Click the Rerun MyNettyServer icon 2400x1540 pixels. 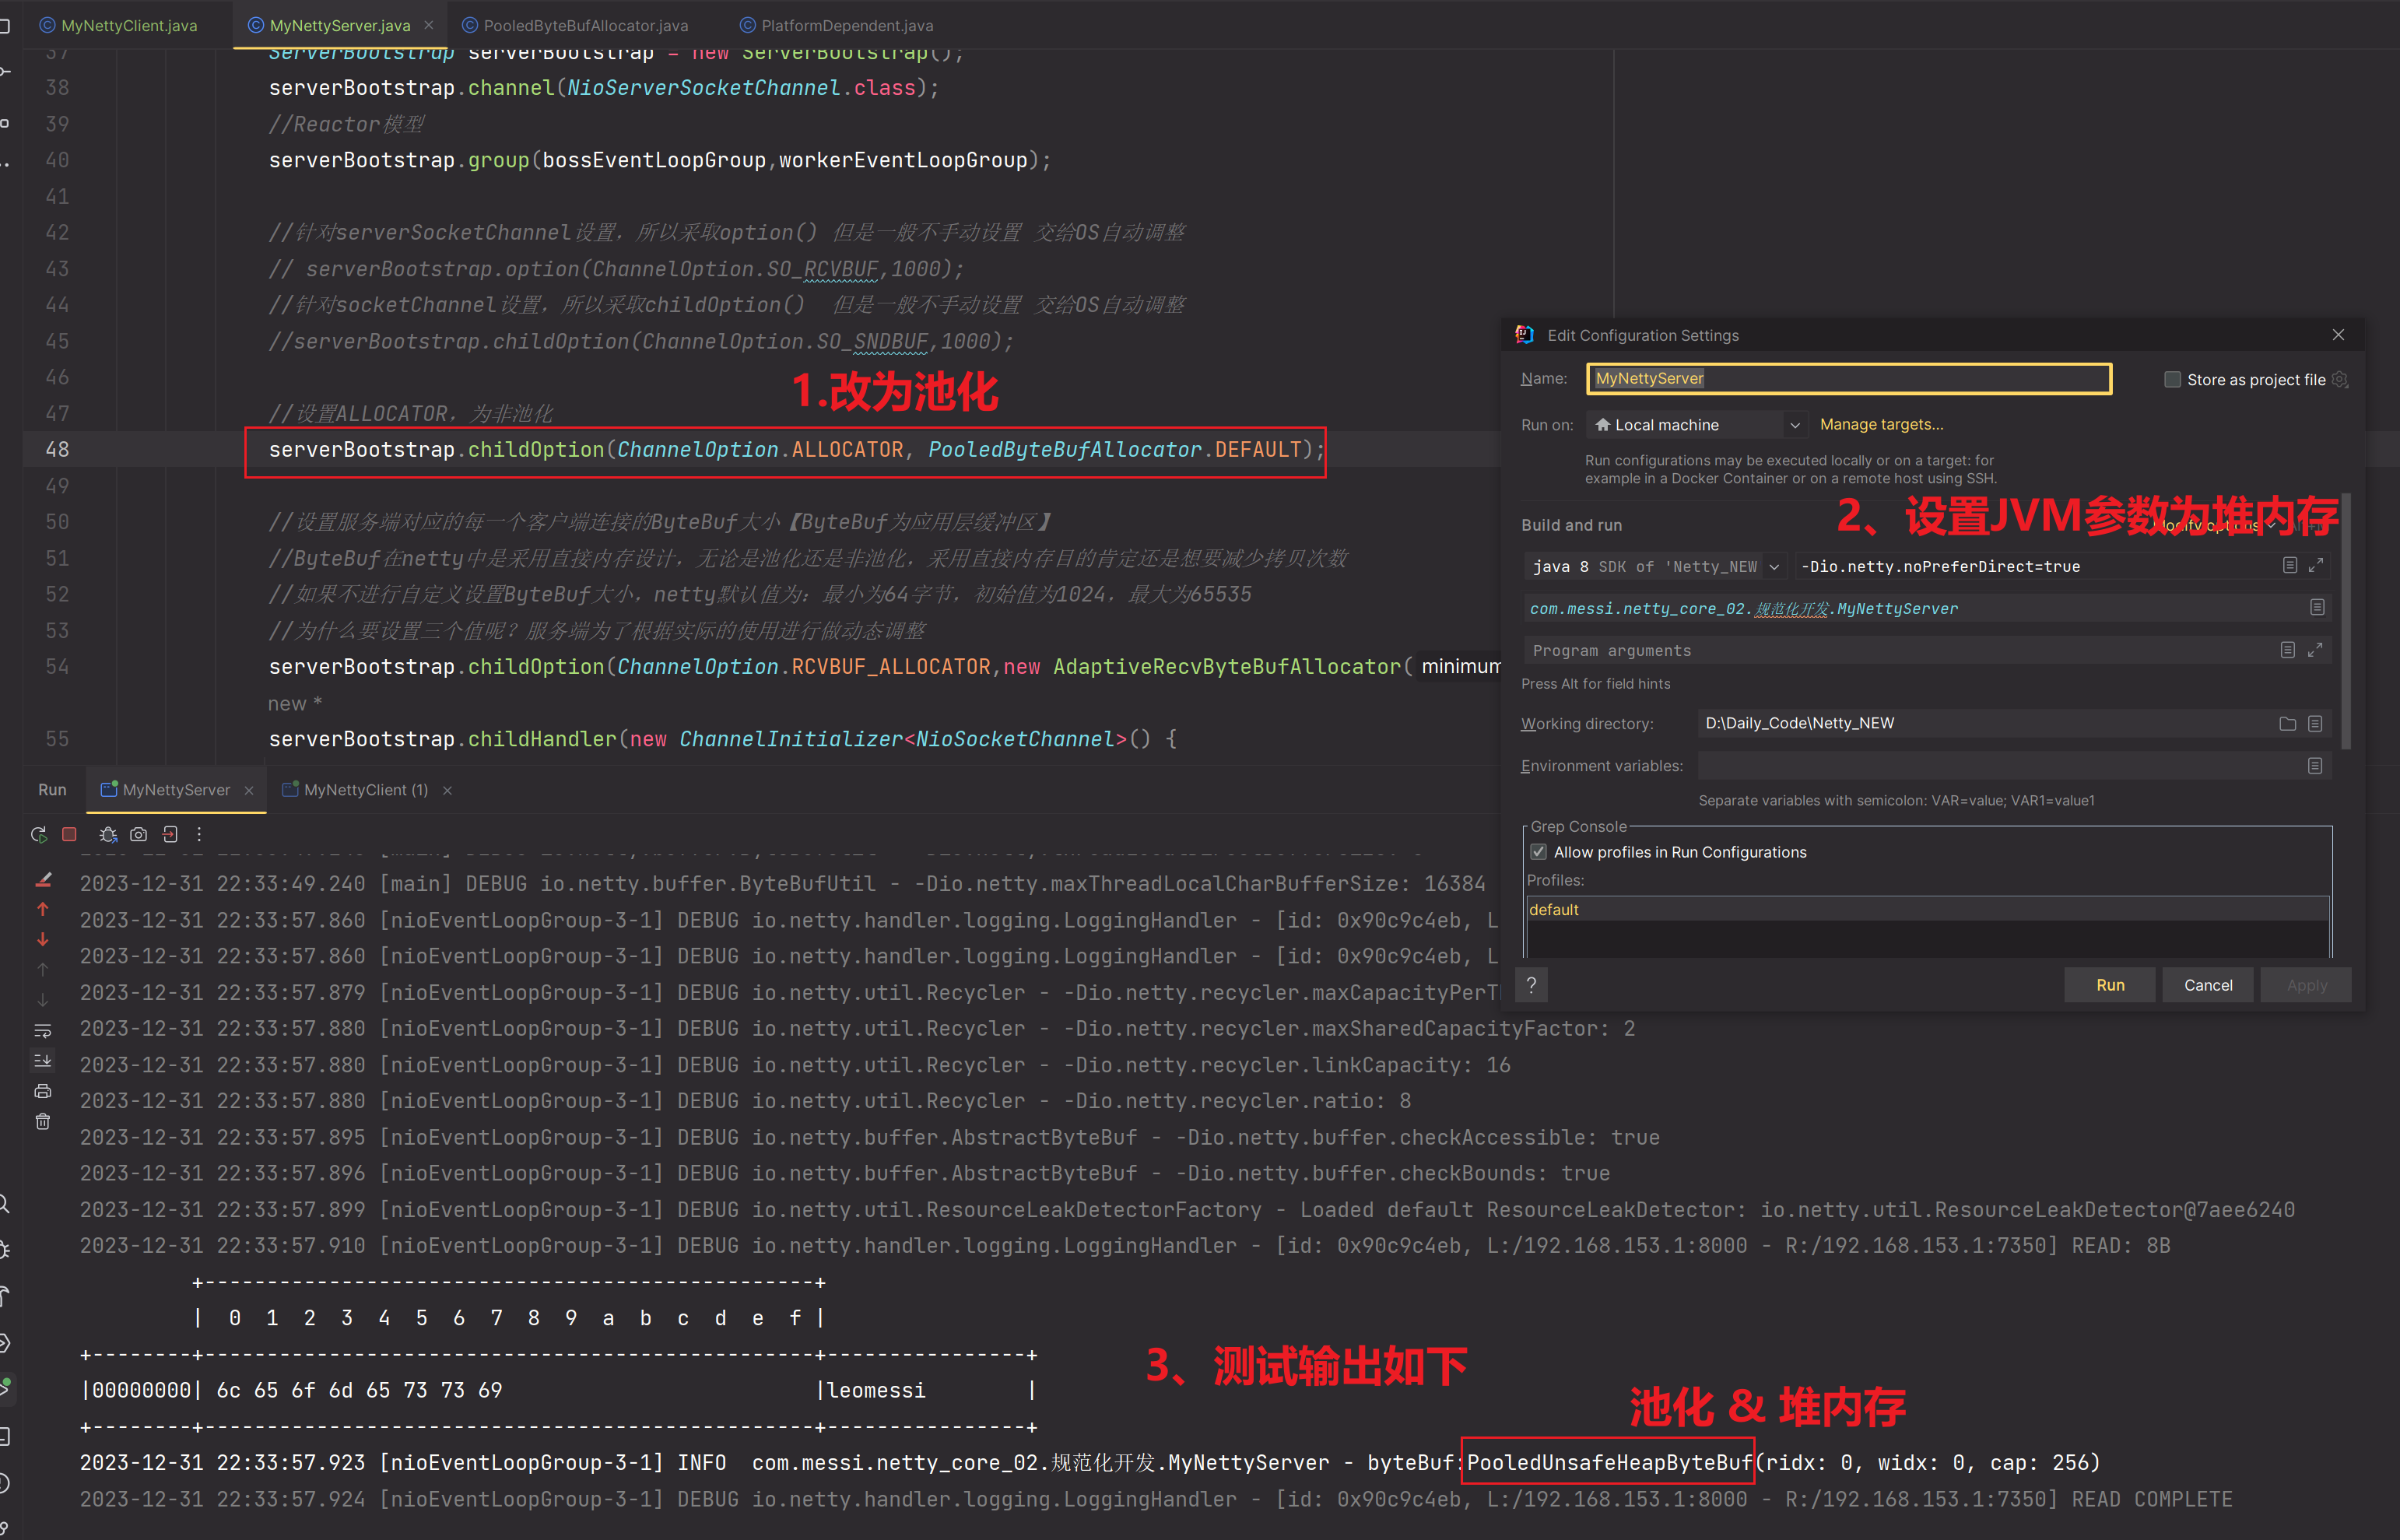point(39,834)
